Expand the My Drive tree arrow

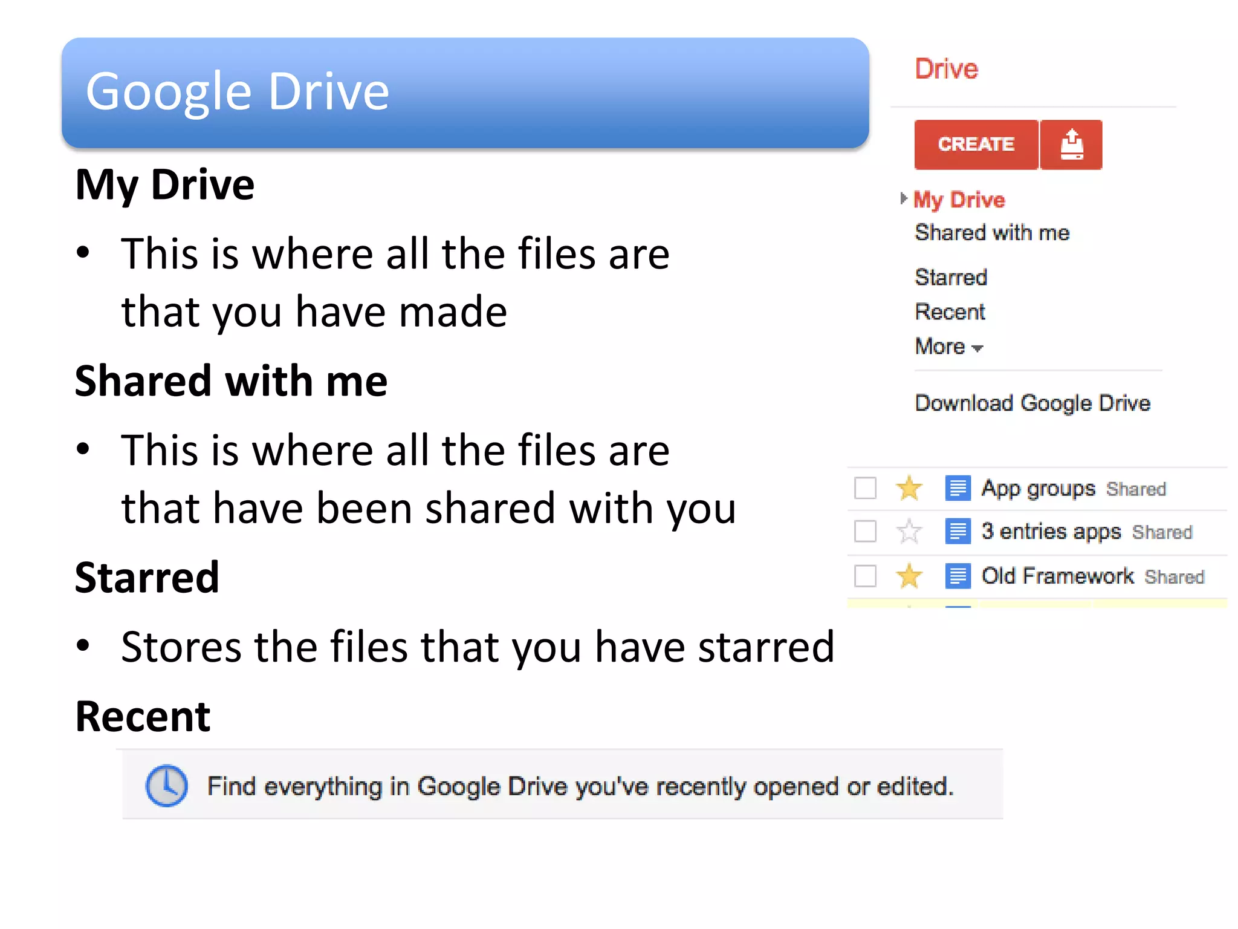[904, 198]
